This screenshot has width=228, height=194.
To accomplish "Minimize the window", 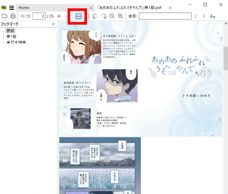I will tap(190, 4).
